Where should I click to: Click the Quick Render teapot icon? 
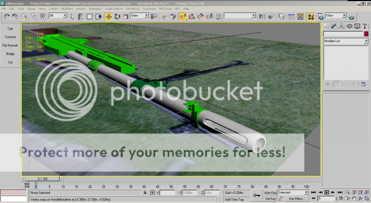[x=351, y=17]
